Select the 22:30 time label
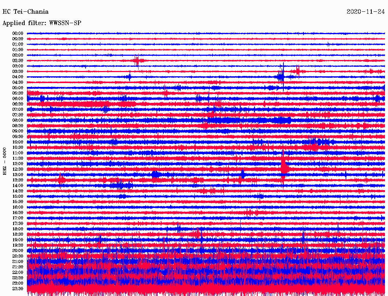The width and height of the screenshot is (388, 296). (18, 278)
